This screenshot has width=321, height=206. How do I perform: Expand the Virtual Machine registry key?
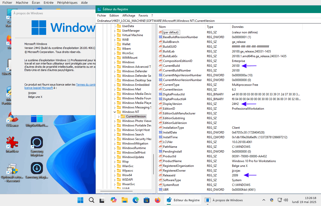click(x=115, y=35)
